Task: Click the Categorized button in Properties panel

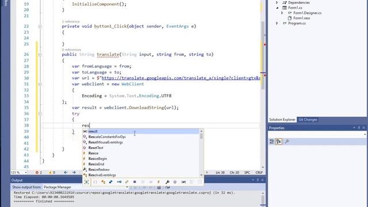Action: coord(272,141)
